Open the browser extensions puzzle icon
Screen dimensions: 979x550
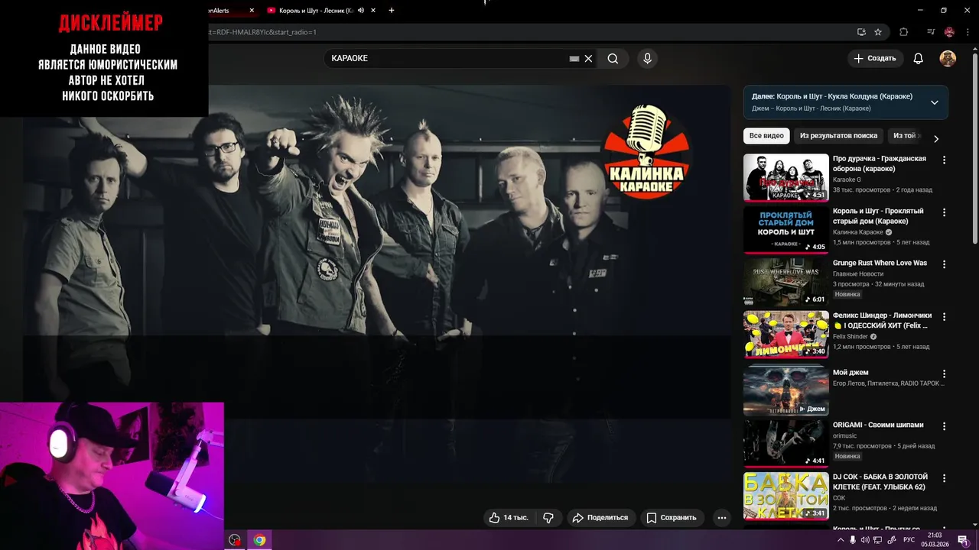(x=903, y=32)
